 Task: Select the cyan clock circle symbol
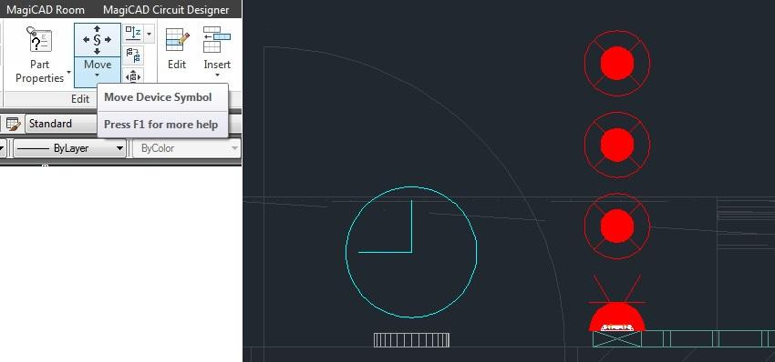pyautogui.click(x=411, y=252)
